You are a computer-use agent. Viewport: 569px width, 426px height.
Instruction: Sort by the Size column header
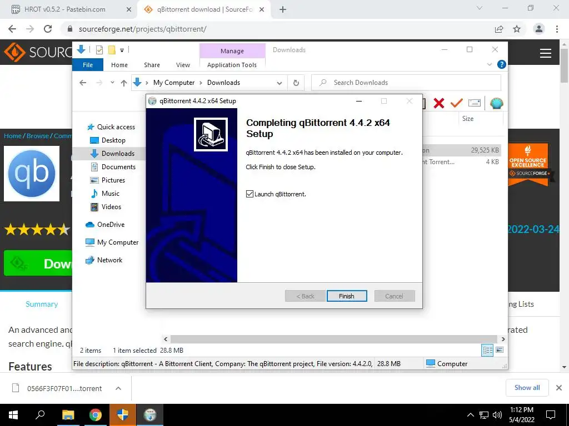[468, 119]
